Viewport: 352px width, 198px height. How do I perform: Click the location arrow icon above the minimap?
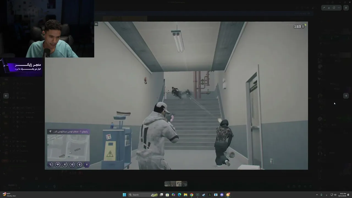[x=50, y=131]
